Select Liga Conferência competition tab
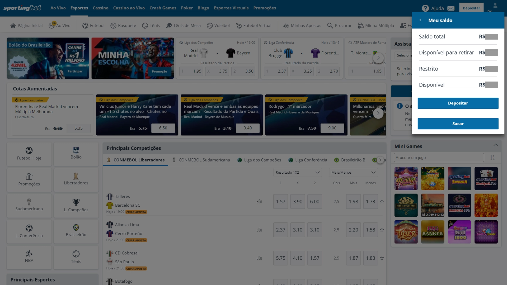Viewport: 507px width, 285px height. click(x=308, y=160)
